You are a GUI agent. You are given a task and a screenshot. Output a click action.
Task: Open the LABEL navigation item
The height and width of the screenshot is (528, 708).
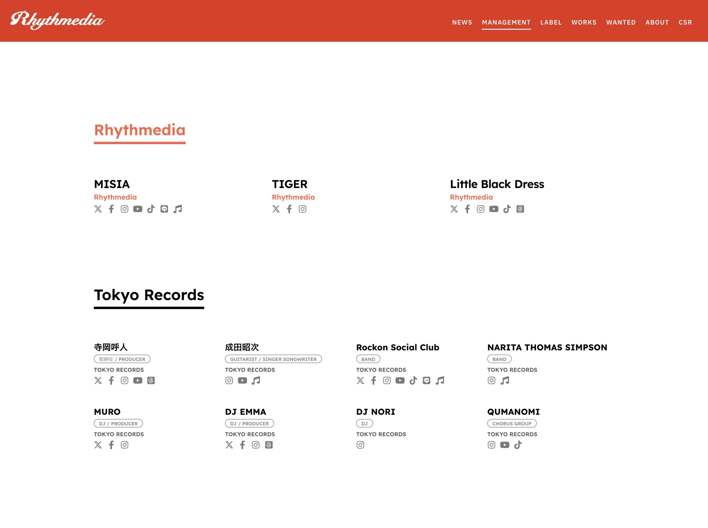551,22
